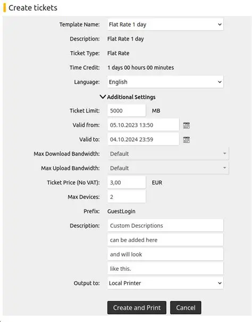This screenshot has height=322, width=252.
Task: Click the Create and Print button
Action: point(137,308)
